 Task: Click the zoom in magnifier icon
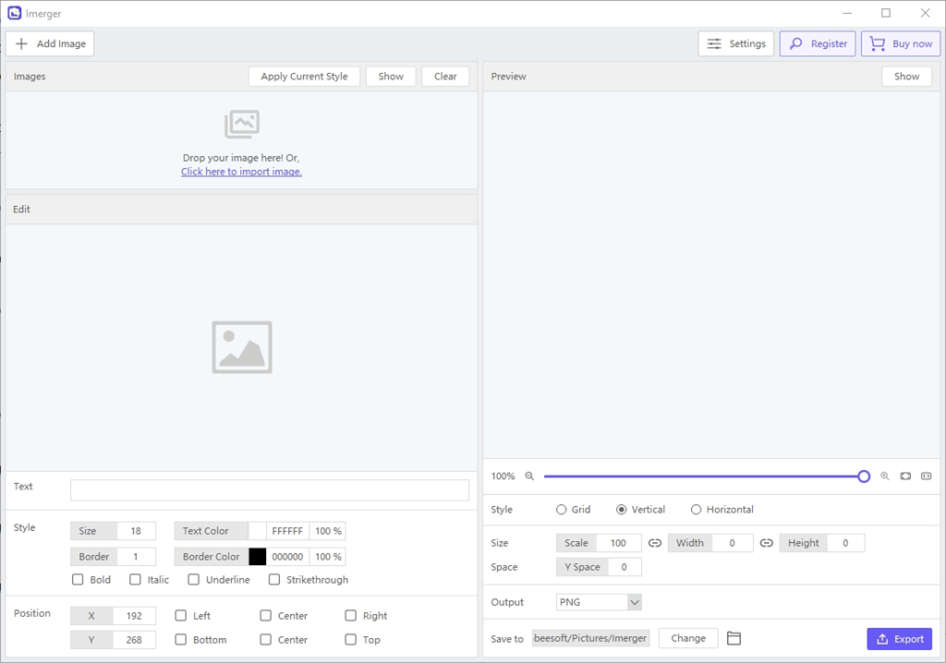tap(884, 476)
